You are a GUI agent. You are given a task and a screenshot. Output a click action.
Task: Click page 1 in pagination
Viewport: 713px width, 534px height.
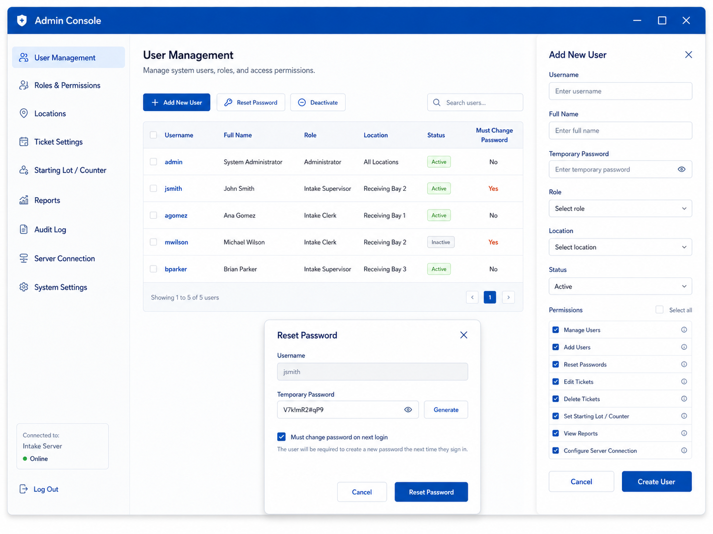point(490,297)
